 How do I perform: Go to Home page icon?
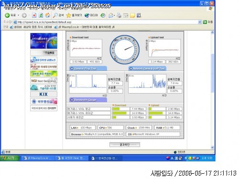47,15
